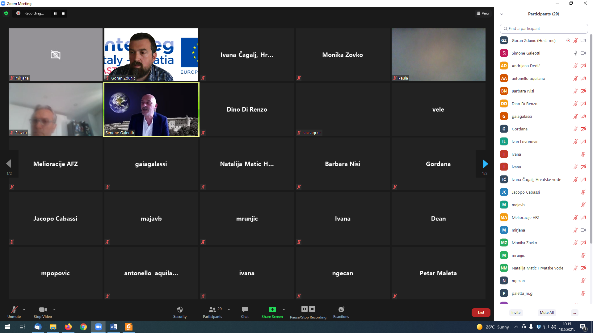Toggle the Participants panel
The height and width of the screenshot is (333, 593).
point(212,310)
